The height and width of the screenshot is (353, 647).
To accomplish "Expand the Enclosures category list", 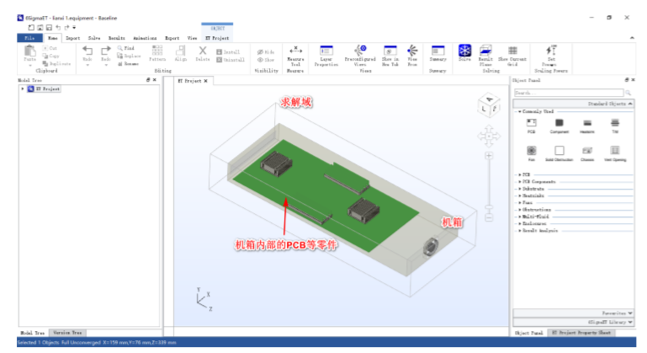I will pyautogui.click(x=520, y=222).
